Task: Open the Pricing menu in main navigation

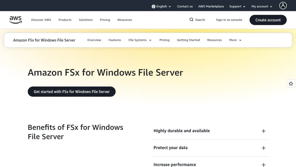Action: tap(105, 20)
